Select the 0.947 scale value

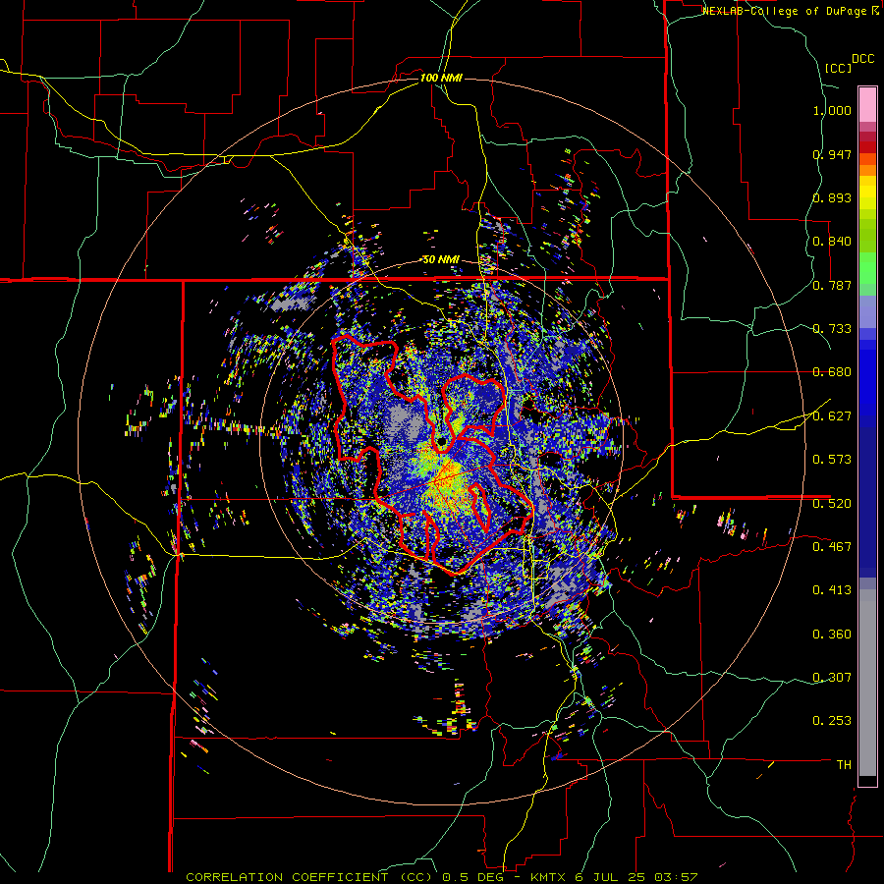pyautogui.click(x=832, y=154)
